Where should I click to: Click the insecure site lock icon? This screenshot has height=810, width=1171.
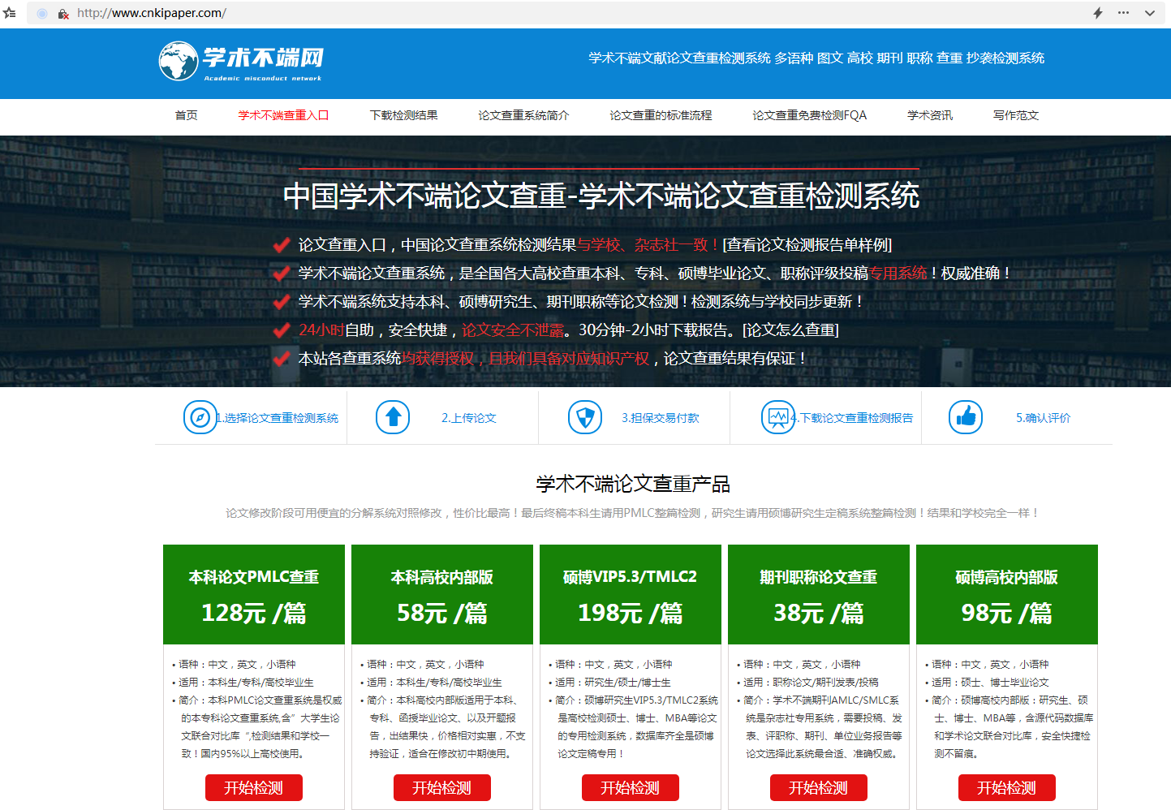click(63, 14)
